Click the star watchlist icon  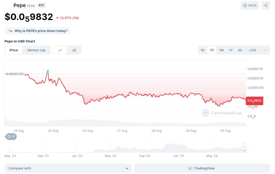click(x=245, y=5)
